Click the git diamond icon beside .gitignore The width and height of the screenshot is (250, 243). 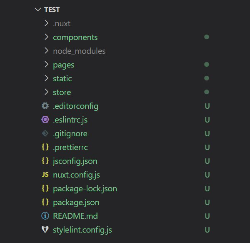point(45,133)
